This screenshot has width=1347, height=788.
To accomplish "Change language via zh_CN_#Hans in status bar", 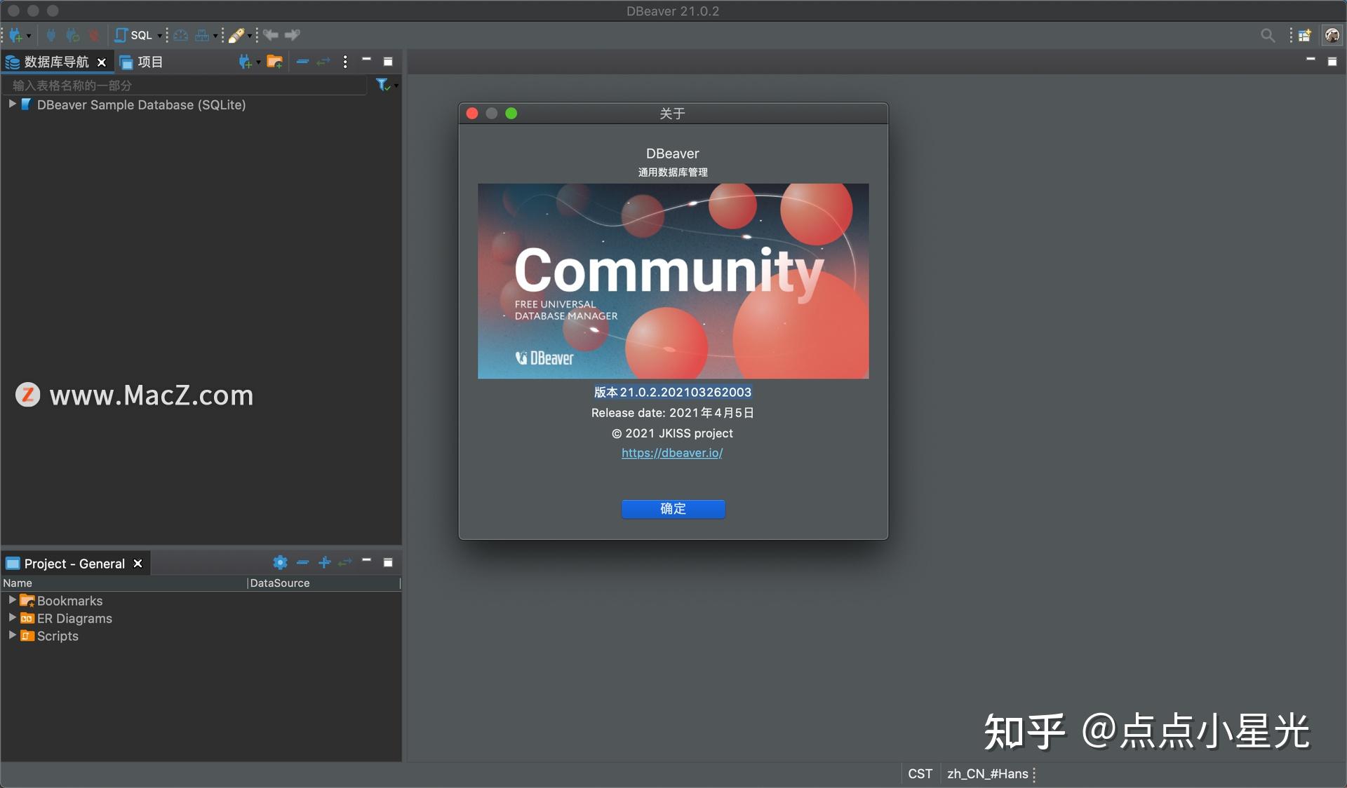I will click(x=986, y=774).
